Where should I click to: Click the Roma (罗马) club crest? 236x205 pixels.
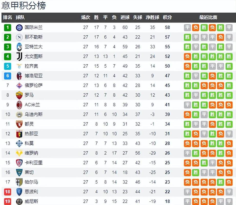[x=19, y=95]
